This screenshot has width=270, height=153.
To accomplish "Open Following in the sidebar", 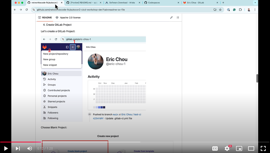I will (x=53, y=118).
